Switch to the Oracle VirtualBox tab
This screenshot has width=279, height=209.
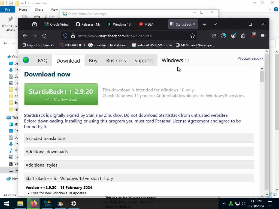[57, 24]
